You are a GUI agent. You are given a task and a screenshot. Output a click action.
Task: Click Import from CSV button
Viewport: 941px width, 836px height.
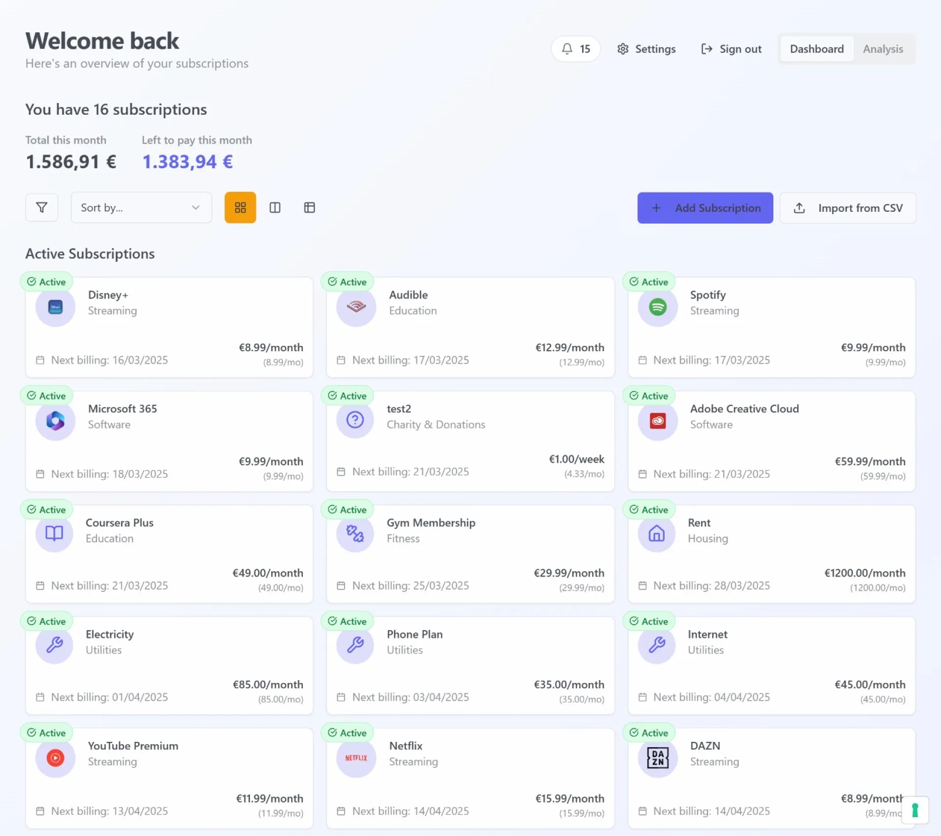click(x=847, y=208)
